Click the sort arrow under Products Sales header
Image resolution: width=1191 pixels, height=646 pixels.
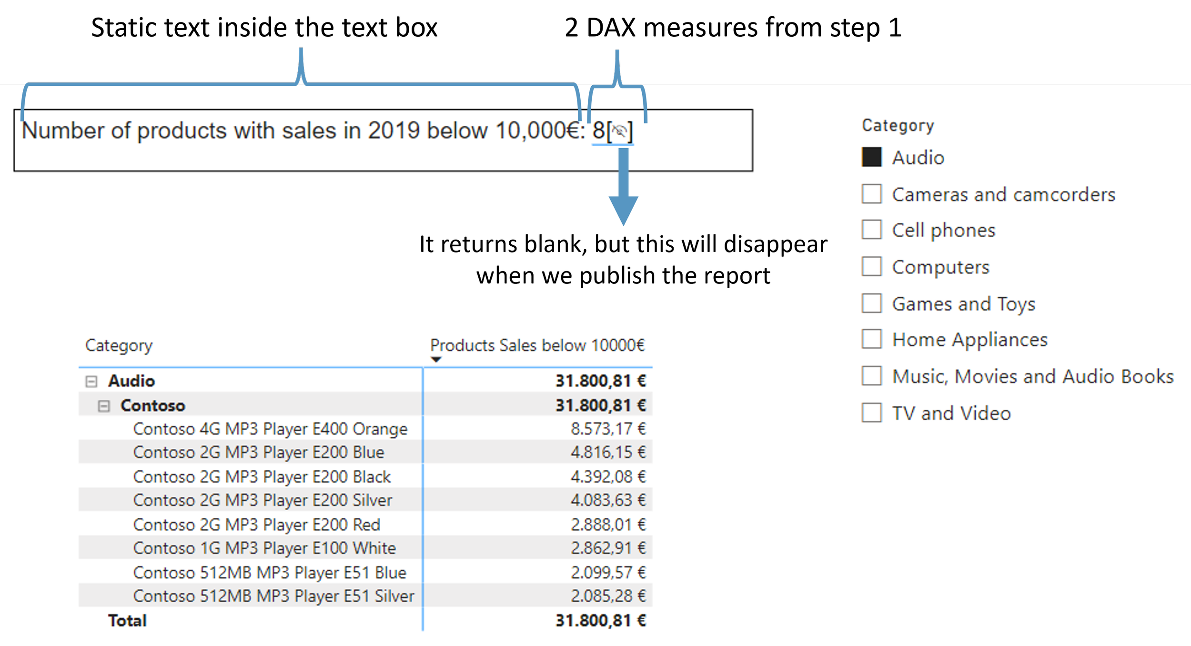pos(435,360)
